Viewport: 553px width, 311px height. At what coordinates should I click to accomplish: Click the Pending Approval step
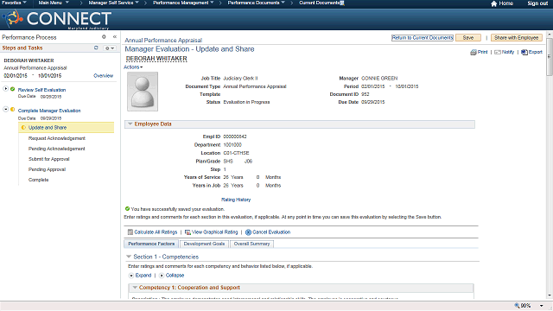pos(47,169)
